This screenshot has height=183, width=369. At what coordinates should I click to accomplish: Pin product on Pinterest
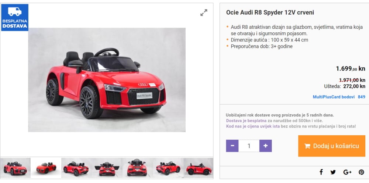(x=361, y=172)
